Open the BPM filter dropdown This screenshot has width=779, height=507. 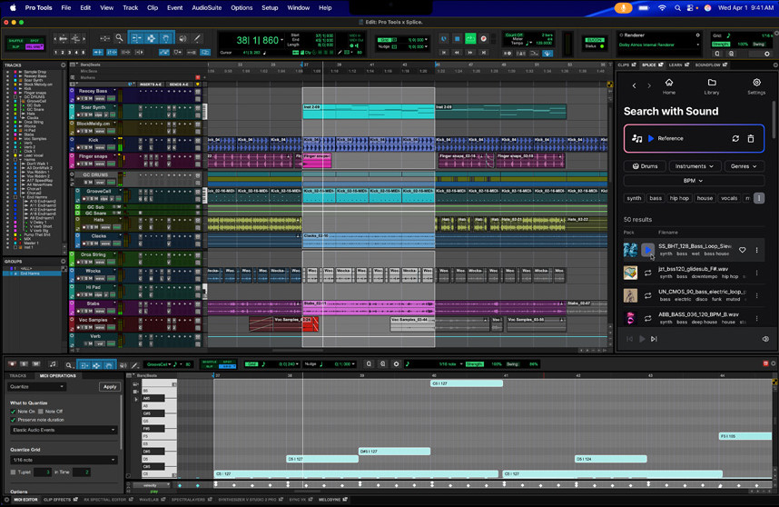coord(694,181)
